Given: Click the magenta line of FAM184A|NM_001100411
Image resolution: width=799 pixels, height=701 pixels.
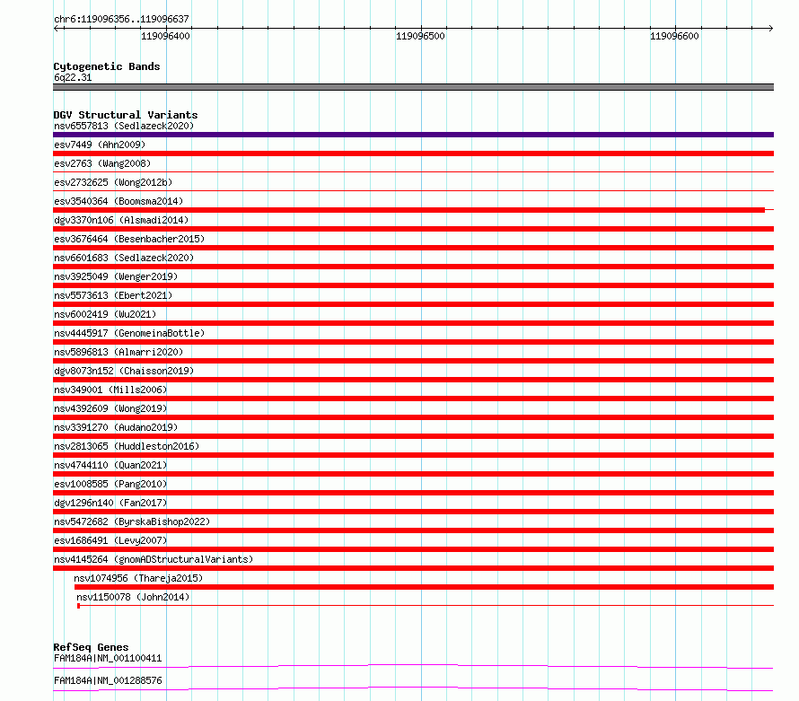Looking at the screenshot, I should [x=413, y=666].
